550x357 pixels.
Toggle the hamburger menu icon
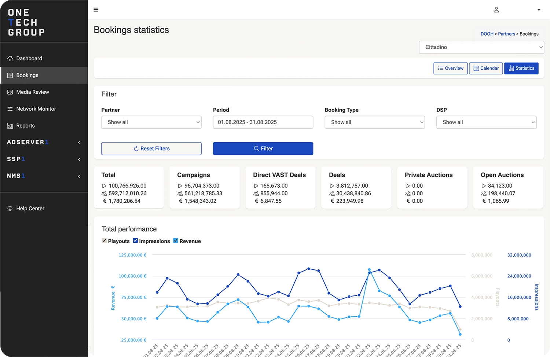click(x=96, y=10)
